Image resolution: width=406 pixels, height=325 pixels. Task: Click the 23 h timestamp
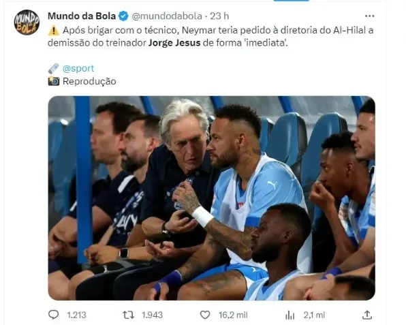pos(219,16)
